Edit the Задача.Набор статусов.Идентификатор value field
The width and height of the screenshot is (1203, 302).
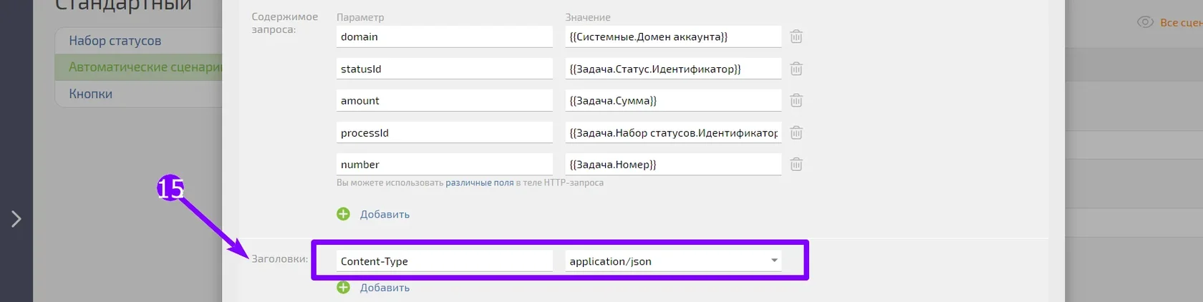(673, 132)
